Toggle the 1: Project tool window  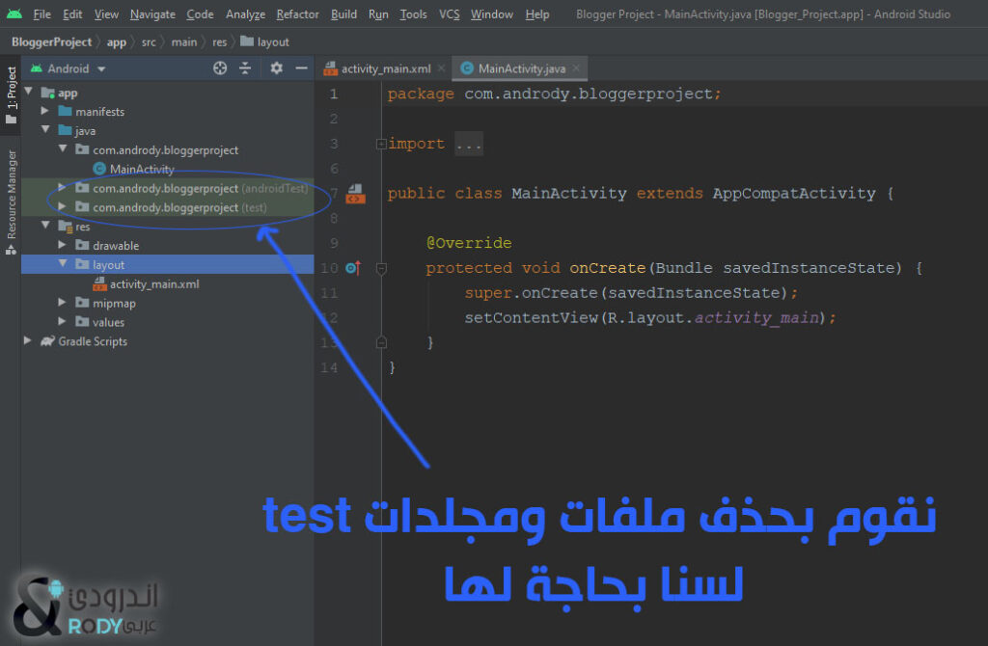pos(12,94)
